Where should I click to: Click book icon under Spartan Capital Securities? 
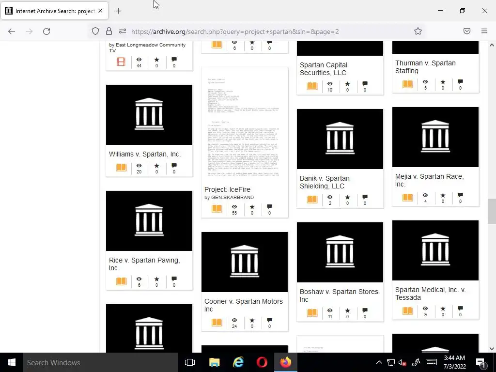(312, 86)
